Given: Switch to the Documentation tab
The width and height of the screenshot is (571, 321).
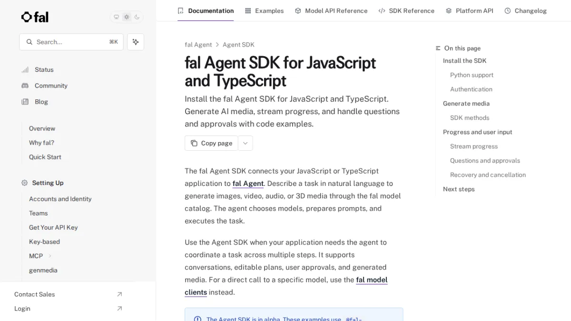Looking at the screenshot, I should tap(206, 10).
